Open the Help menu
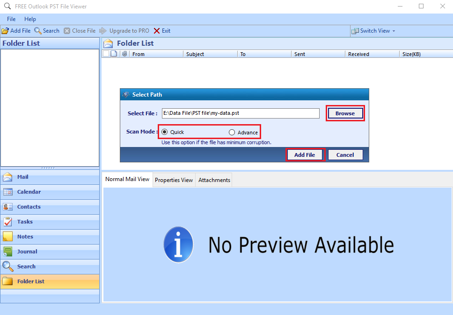Screen dimensions: 453x315 coord(30,19)
